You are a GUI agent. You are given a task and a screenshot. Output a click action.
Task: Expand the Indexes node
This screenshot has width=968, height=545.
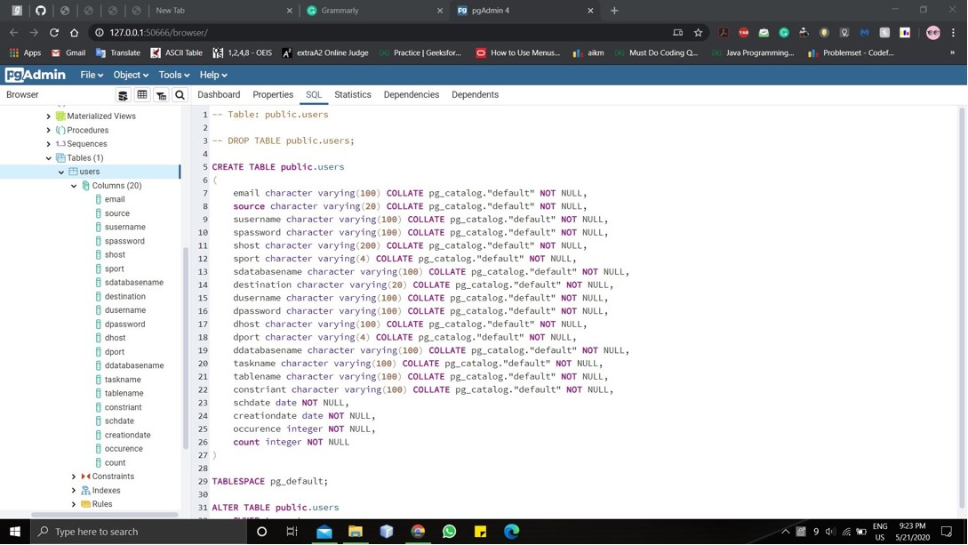(74, 490)
